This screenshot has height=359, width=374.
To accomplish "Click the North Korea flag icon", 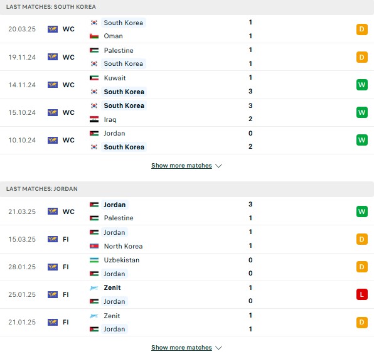I will 94,246.
